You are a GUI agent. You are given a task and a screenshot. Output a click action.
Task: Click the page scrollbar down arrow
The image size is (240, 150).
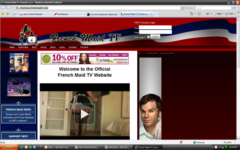tap(238, 138)
